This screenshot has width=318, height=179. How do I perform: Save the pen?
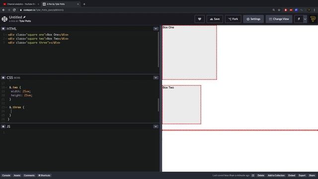click(215, 19)
